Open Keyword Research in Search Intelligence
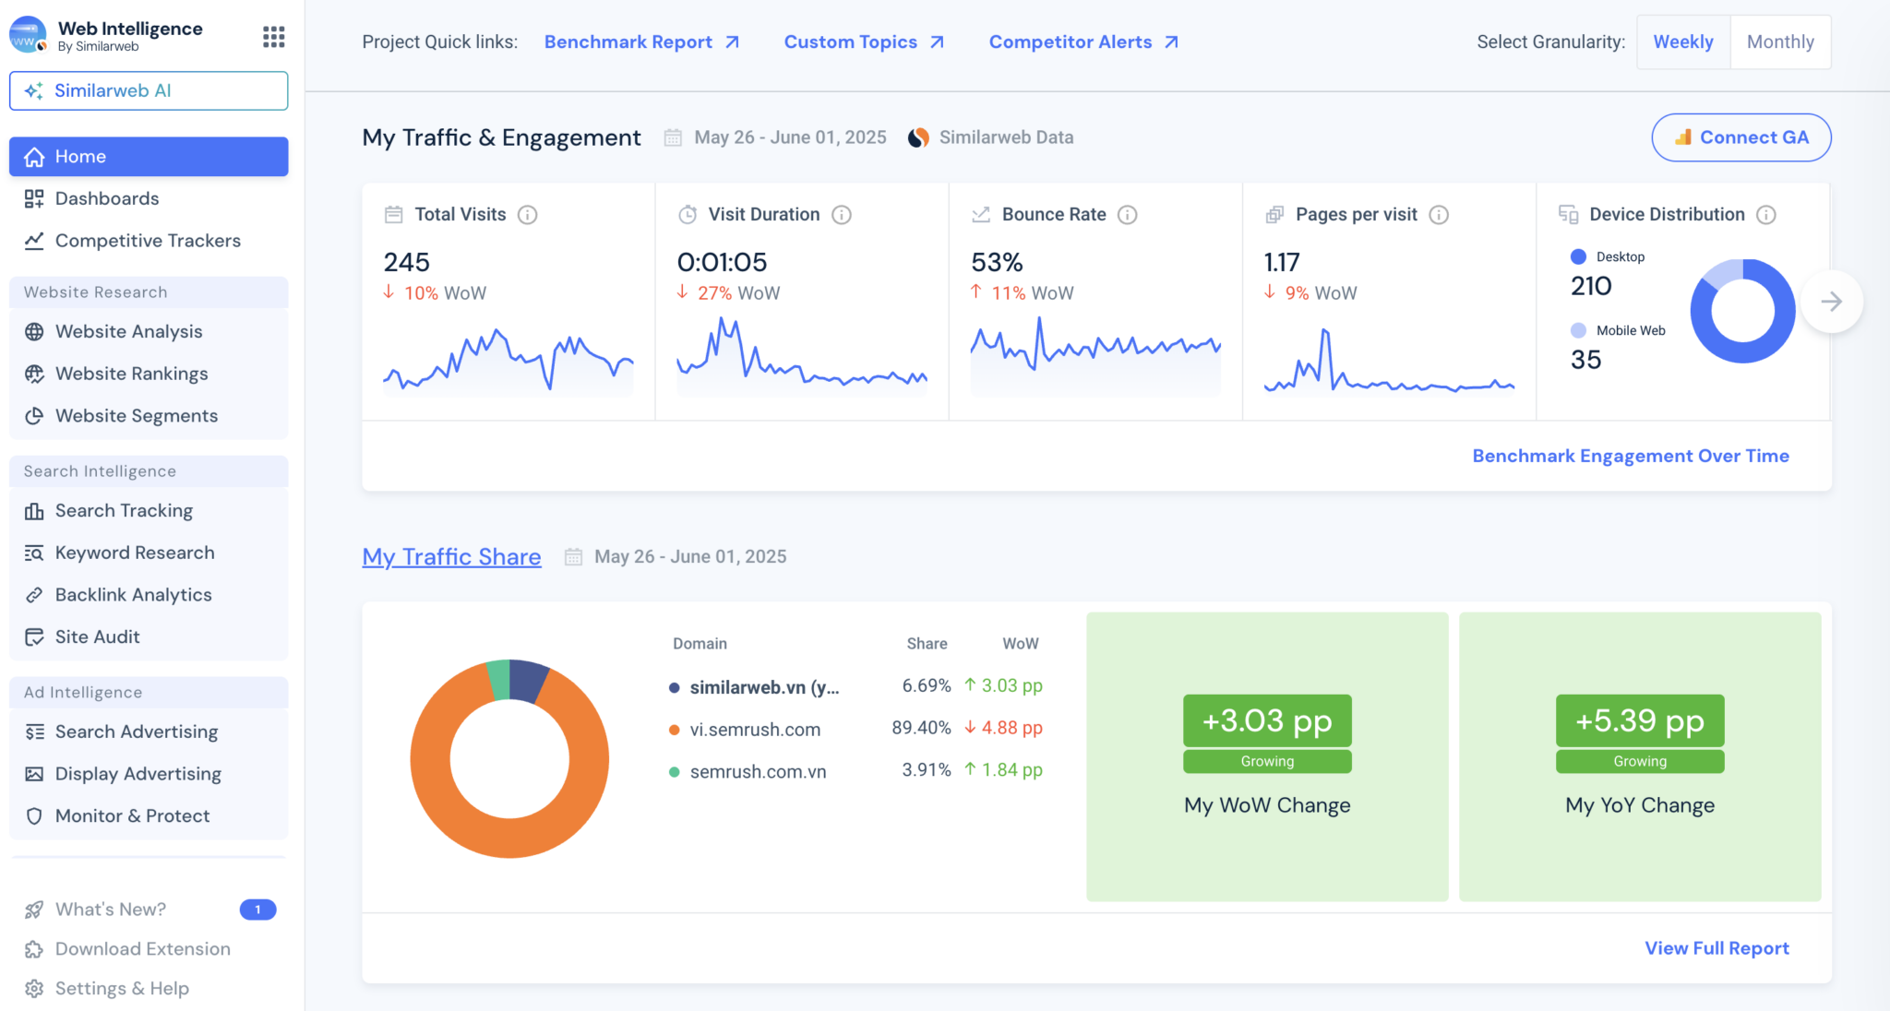The width and height of the screenshot is (1890, 1011). (x=135, y=552)
